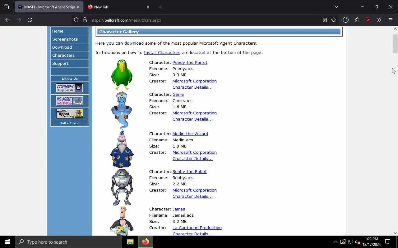This screenshot has height=248, width=398.
Task: Expand the list all tabs dropdown
Action: [x=336, y=7]
